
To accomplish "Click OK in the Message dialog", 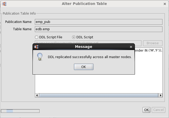I will point(84,67).
